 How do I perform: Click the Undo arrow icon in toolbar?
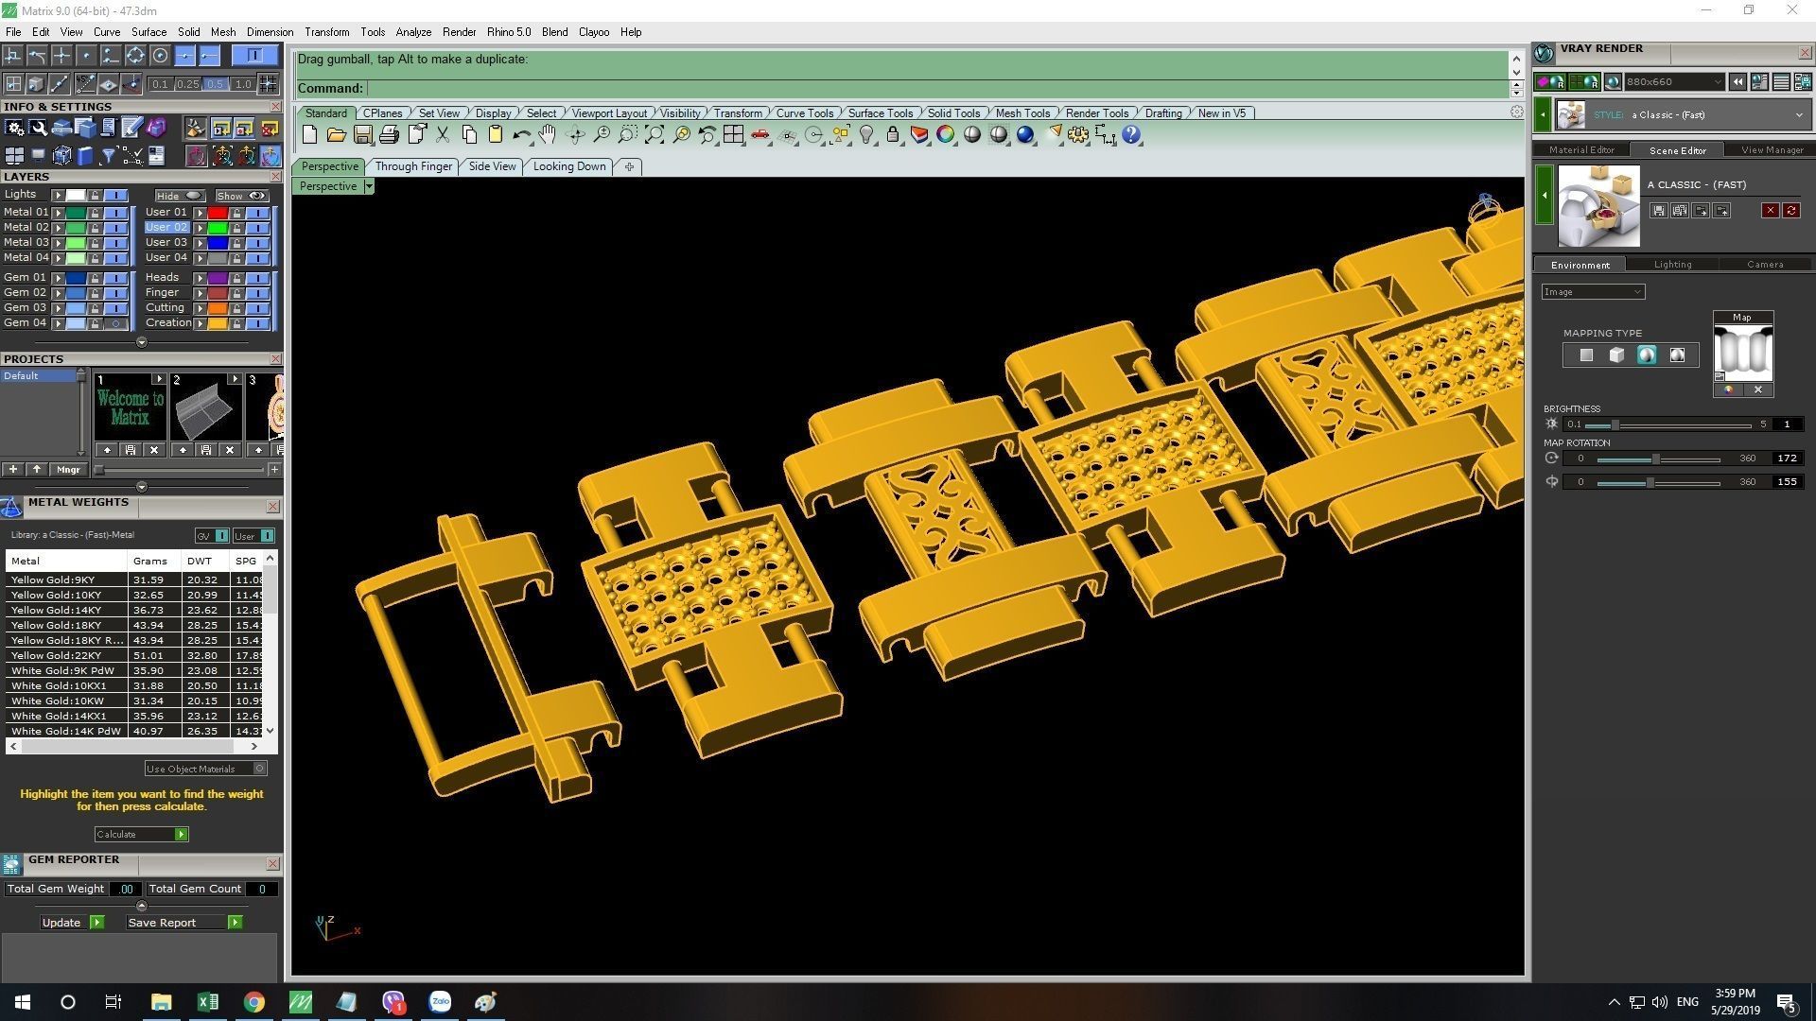point(520,135)
